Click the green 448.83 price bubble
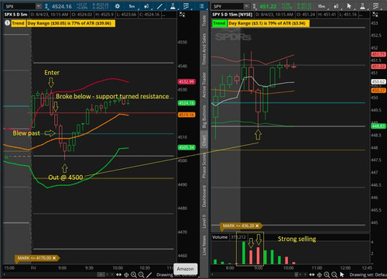Image resolution: width=387 pixels, height=279 pixels. pyautogui.click(x=378, y=126)
